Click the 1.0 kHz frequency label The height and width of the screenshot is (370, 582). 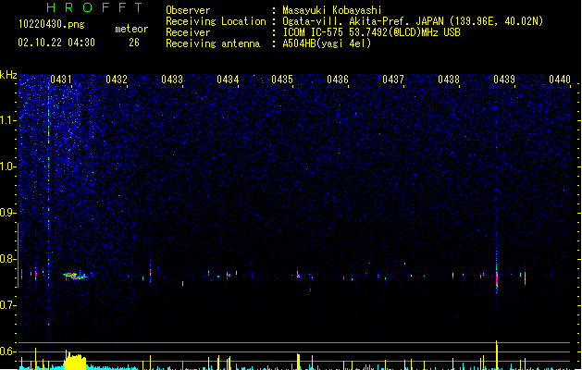coord(6,166)
